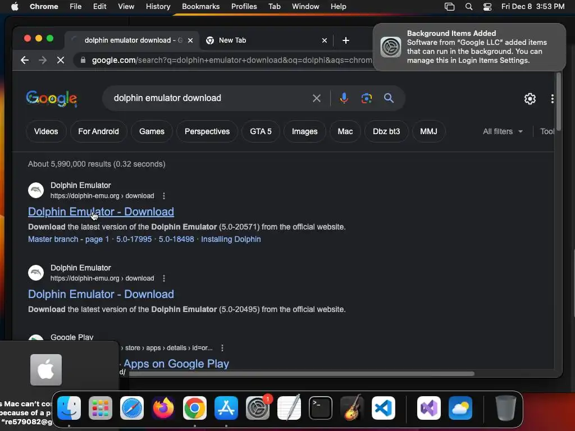This screenshot has height=431, width=575.
Task: Open options for the second Dolphin result
Action: tap(164, 278)
